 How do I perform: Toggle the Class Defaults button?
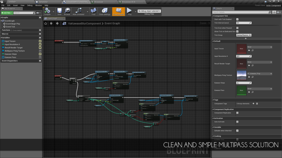(118, 11)
